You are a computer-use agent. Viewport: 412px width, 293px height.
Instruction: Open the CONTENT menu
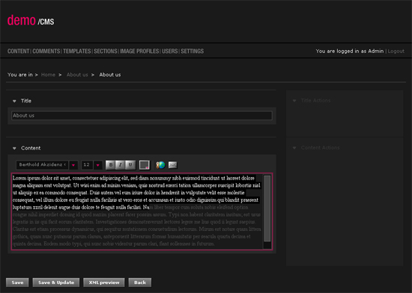click(x=19, y=51)
